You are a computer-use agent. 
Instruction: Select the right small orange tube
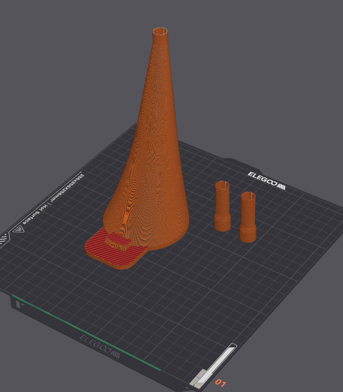tap(248, 217)
